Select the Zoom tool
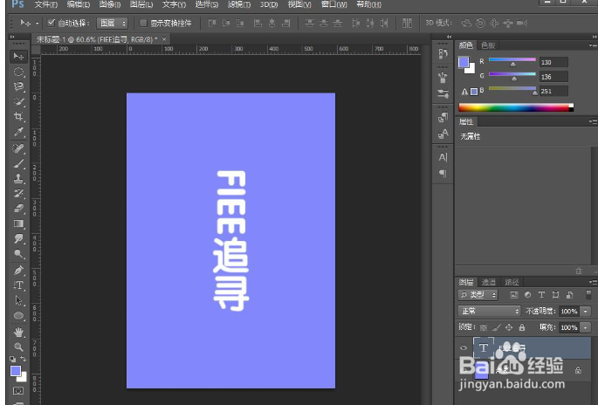Screen dimensions: 598x405 point(18,347)
